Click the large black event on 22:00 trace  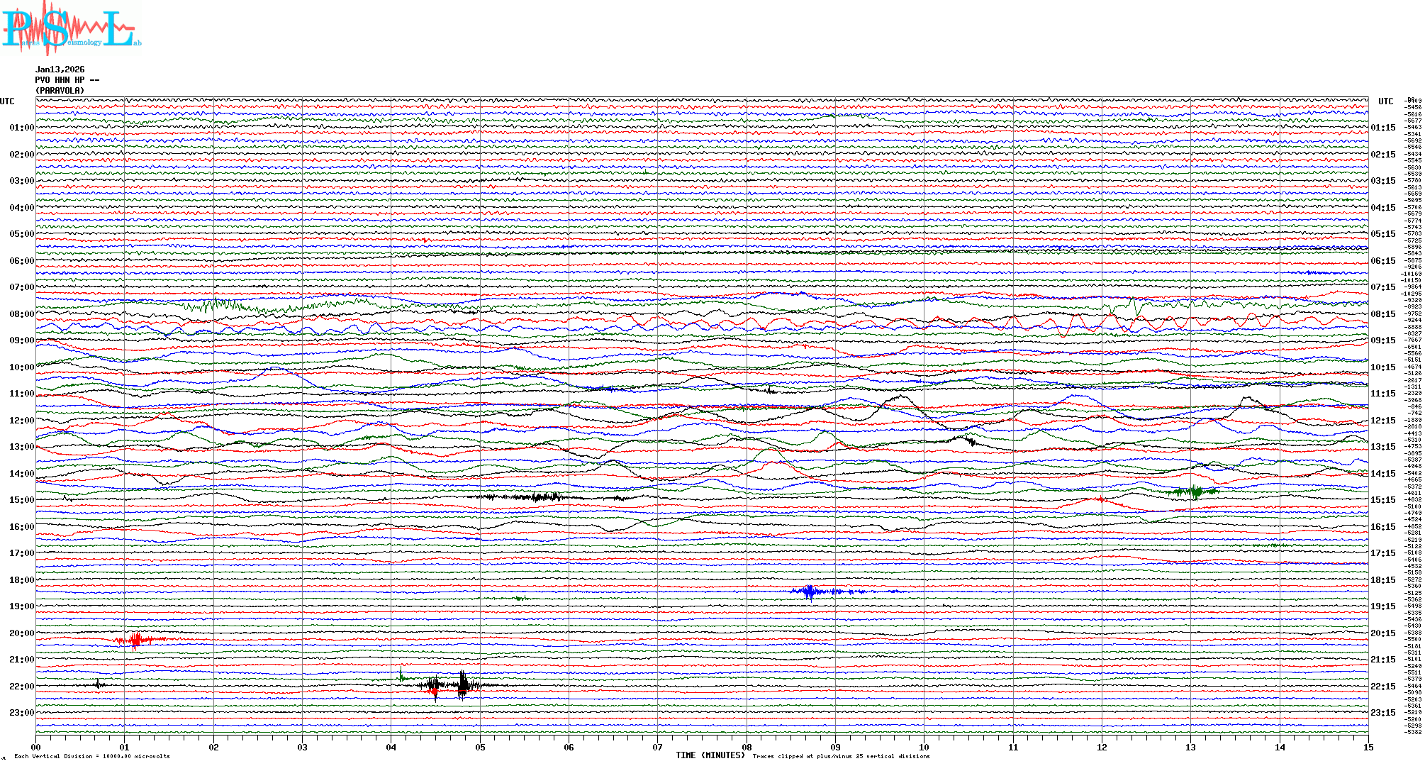click(462, 685)
